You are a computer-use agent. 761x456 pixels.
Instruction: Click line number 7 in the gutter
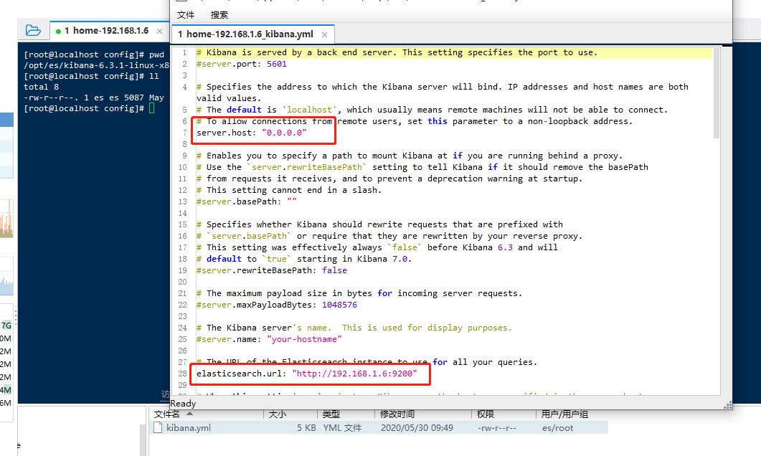(184, 133)
